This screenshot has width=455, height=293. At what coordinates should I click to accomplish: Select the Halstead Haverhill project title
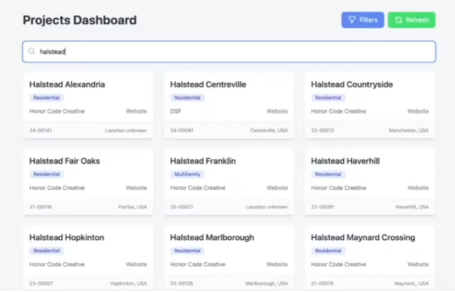click(x=345, y=161)
